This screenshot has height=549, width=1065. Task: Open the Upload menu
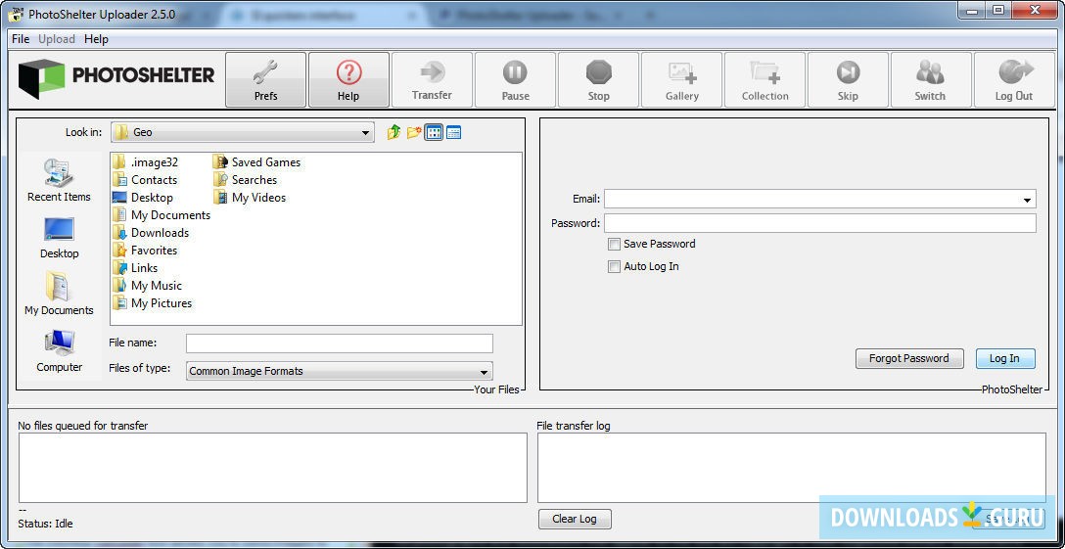point(57,39)
